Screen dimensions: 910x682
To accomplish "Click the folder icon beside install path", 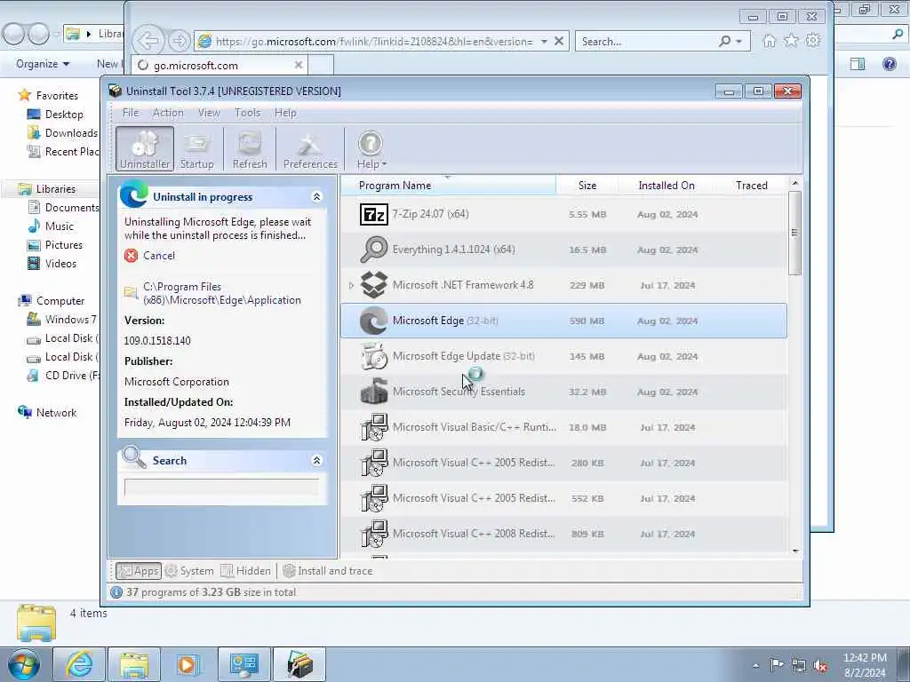I will (x=132, y=292).
